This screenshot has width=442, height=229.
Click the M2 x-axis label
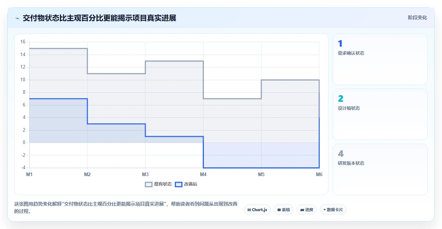tap(87, 175)
